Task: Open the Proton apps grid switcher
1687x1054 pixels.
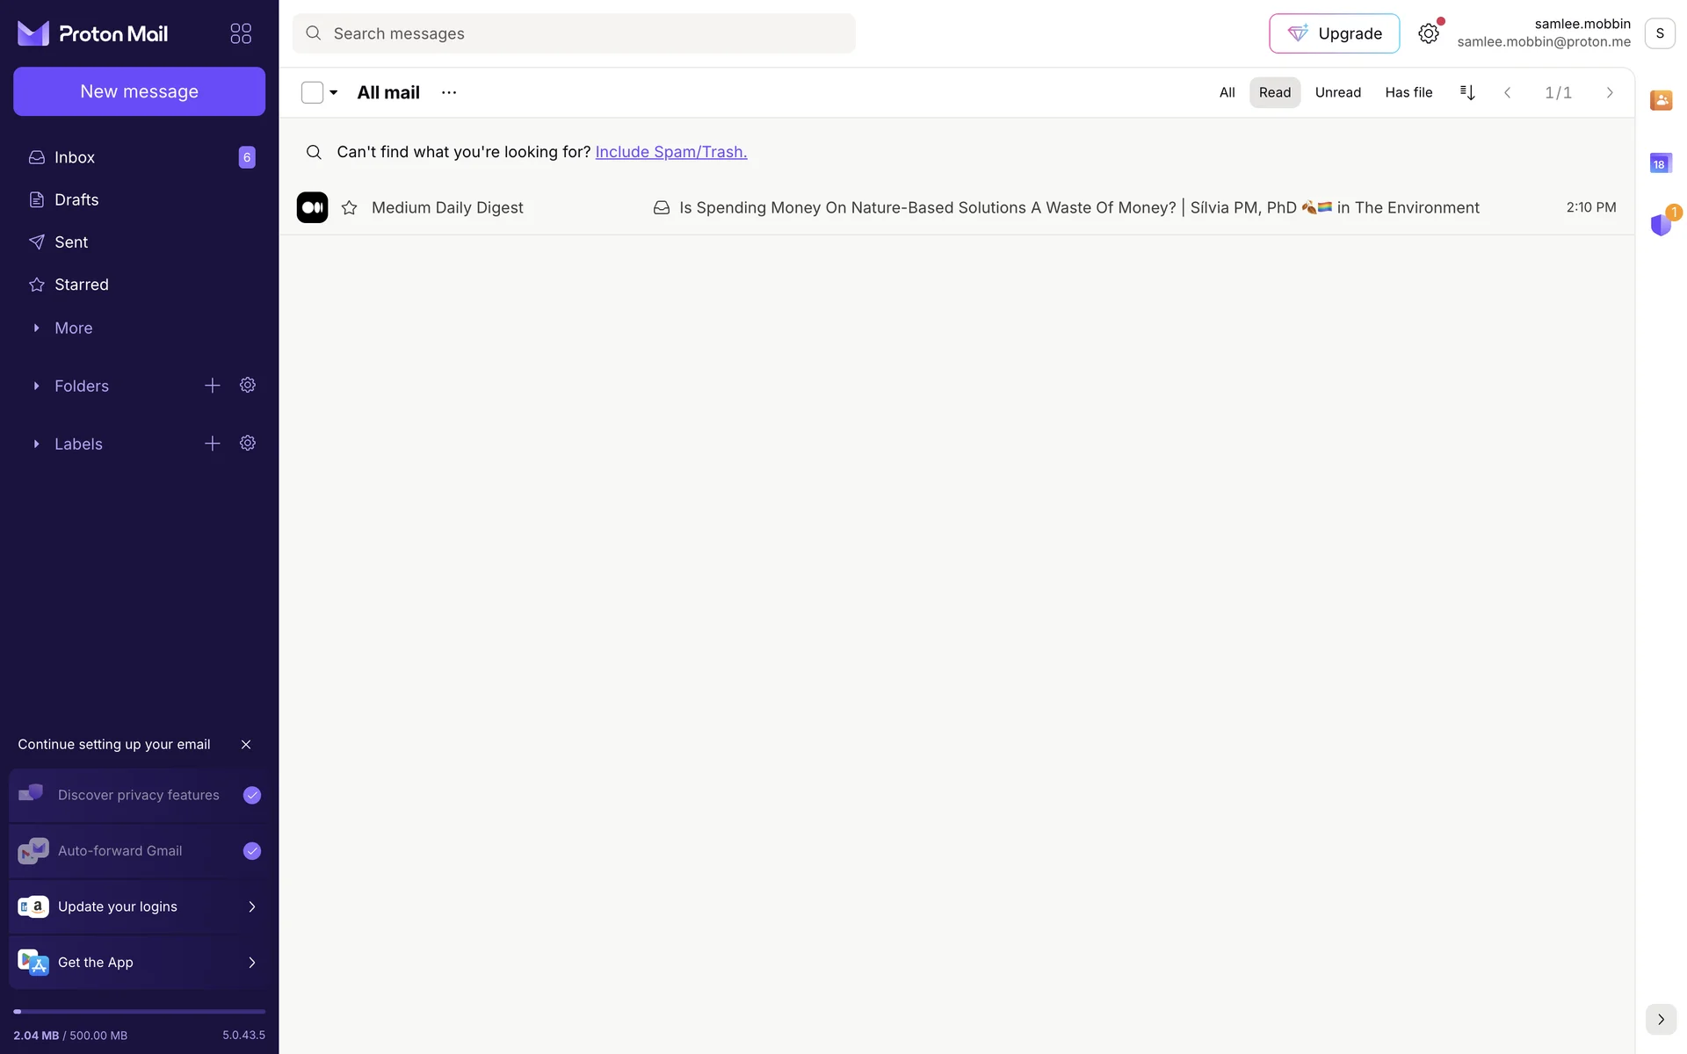Action: click(x=241, y=33)
